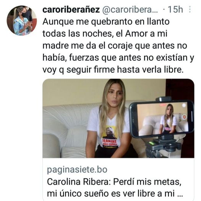The width and height of the screenshot is (201, 201).
Task: Open the 15h timestamp permalink
Action: tap(175, 10)
